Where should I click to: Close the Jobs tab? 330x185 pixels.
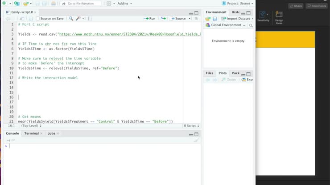click(x=58, y=133)
